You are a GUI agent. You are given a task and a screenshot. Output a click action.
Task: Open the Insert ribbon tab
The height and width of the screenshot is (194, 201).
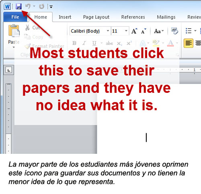click(x=65, y=17)
